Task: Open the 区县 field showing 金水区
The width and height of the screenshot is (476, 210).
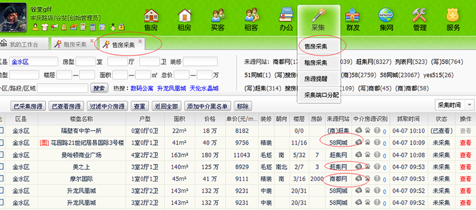Action: click(34, 62)
